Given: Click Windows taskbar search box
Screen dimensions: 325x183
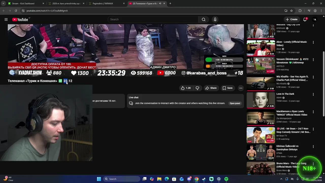Looking at the screenshot, I should pyautogui.click(x=122, y=179).
